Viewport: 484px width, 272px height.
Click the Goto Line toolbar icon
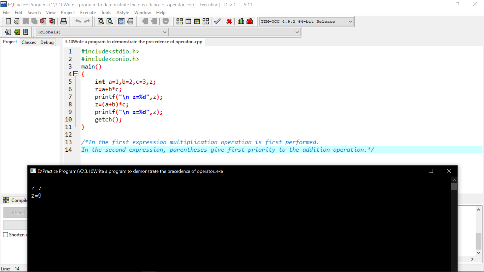click(130, 21)
